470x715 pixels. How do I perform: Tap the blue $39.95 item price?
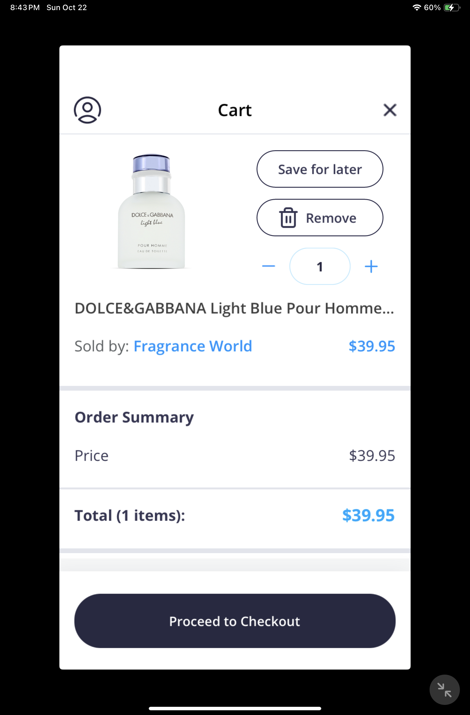pyautogui.click(x=371, y=346)
